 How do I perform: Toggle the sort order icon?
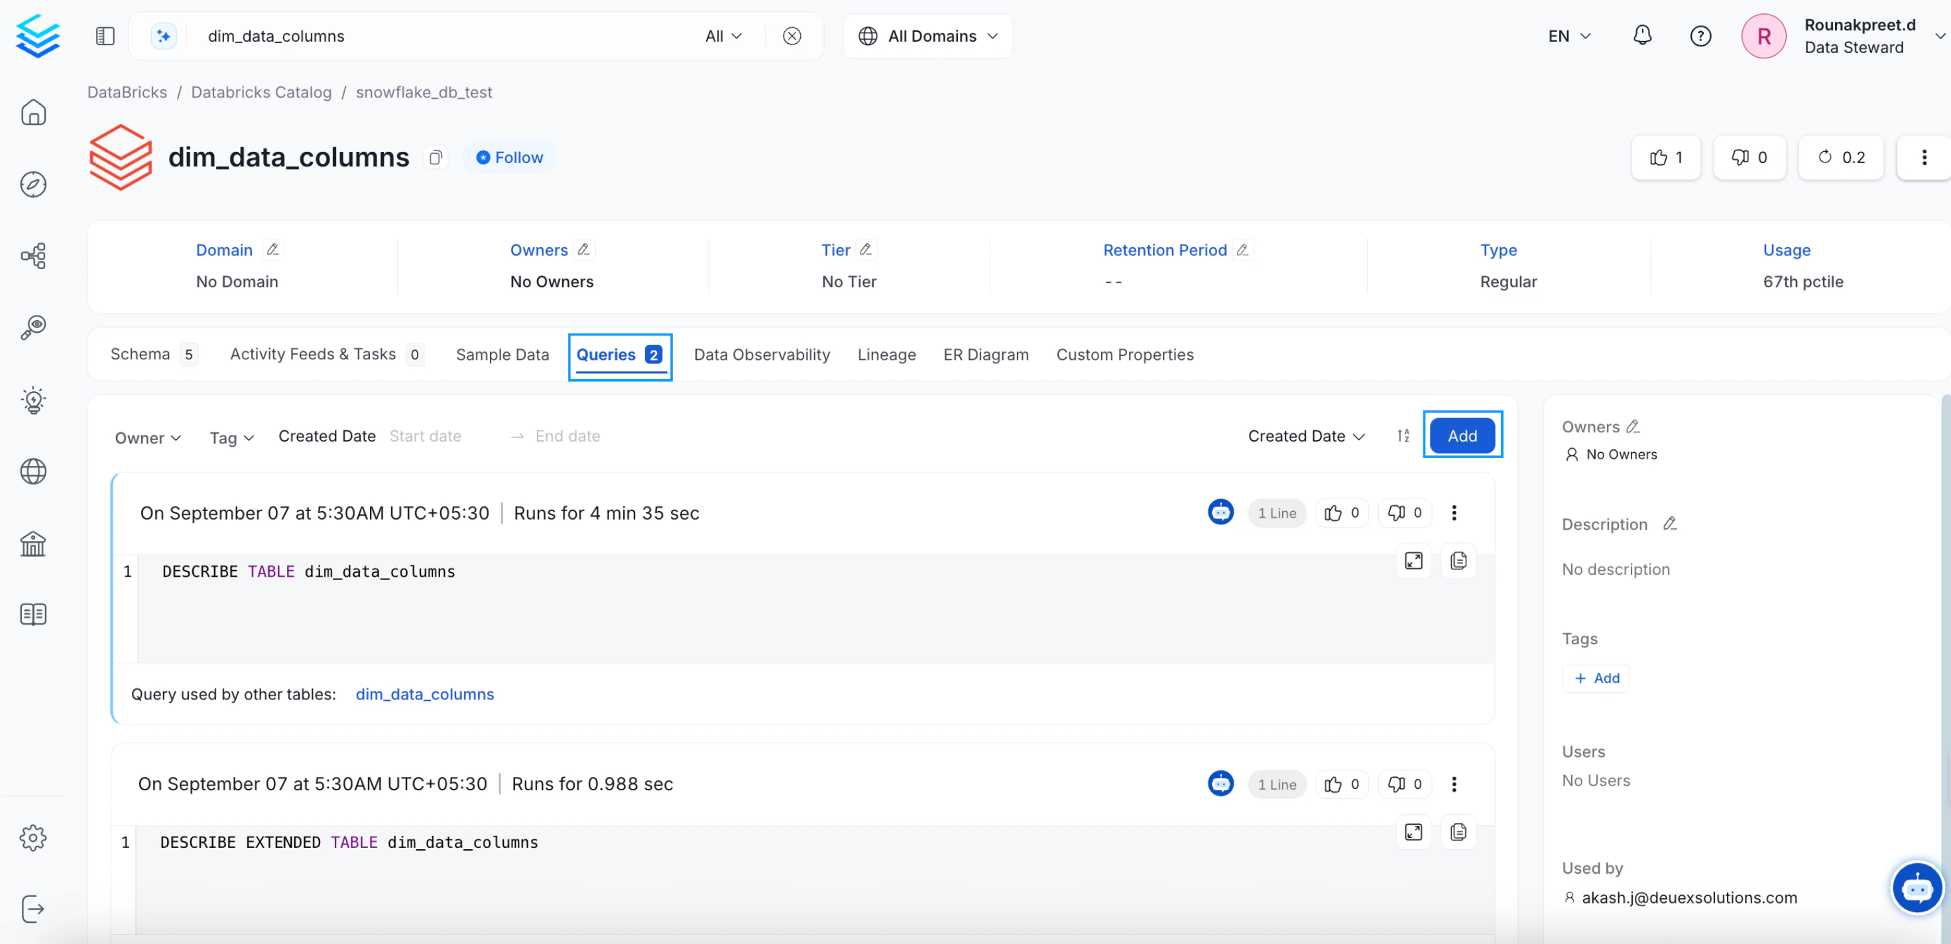(x=1403, y=436)
